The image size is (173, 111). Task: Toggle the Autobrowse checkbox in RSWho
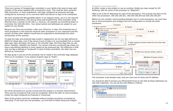click(x=94, y=88)
